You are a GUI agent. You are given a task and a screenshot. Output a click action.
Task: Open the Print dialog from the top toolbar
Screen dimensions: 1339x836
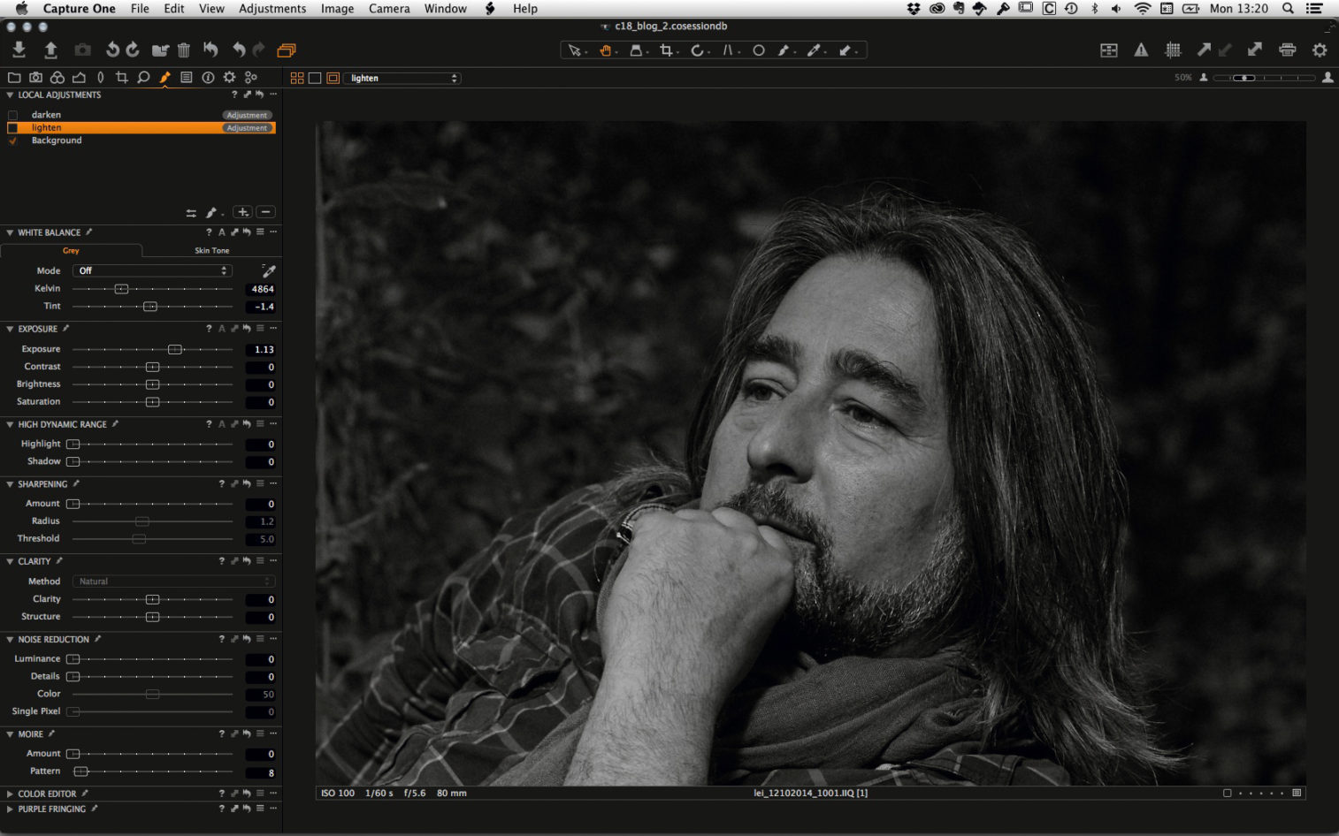point(1287,50)
